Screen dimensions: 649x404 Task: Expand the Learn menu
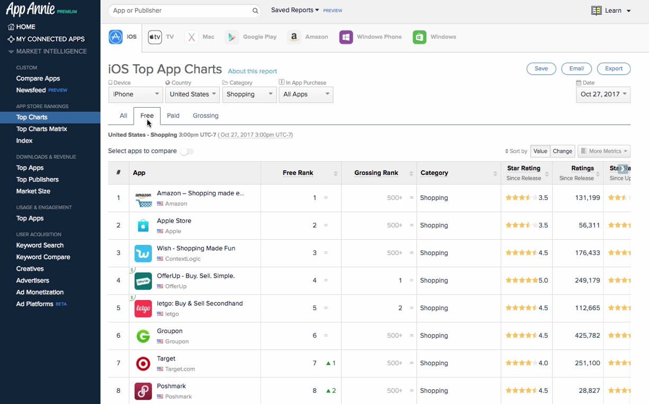(628, 11)
